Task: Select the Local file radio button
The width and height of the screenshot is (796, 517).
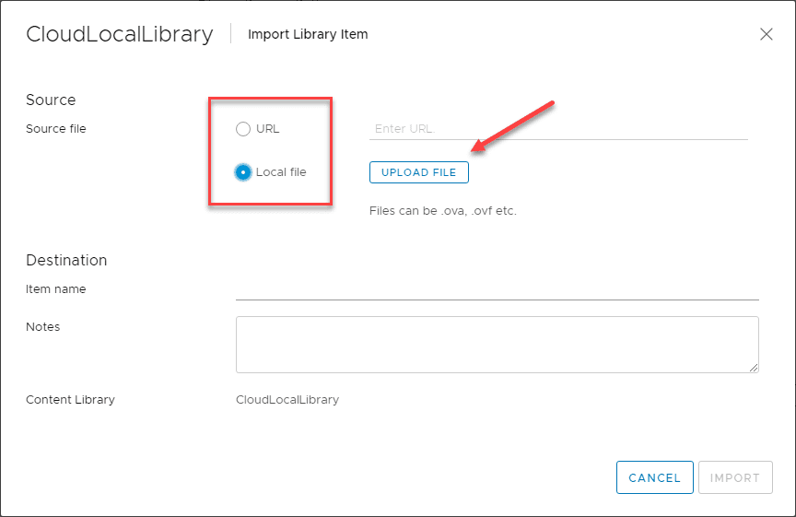Action: (243, 172)
